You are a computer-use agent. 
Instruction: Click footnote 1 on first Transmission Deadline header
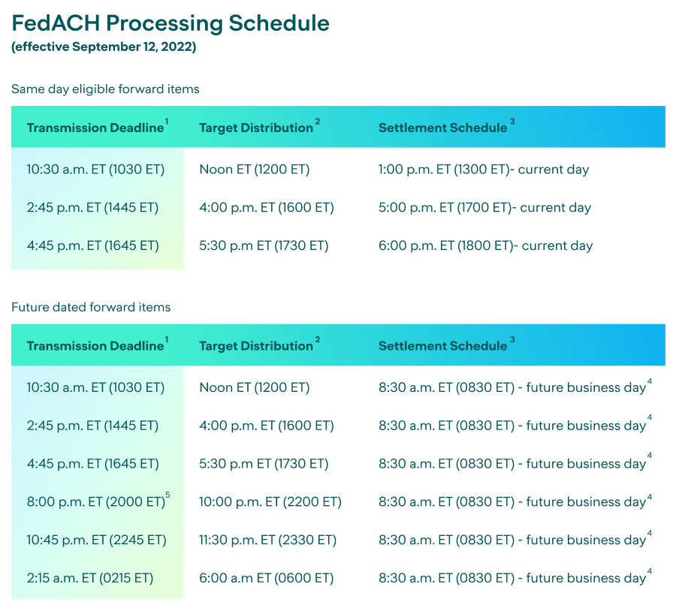[x=167, y=122]
